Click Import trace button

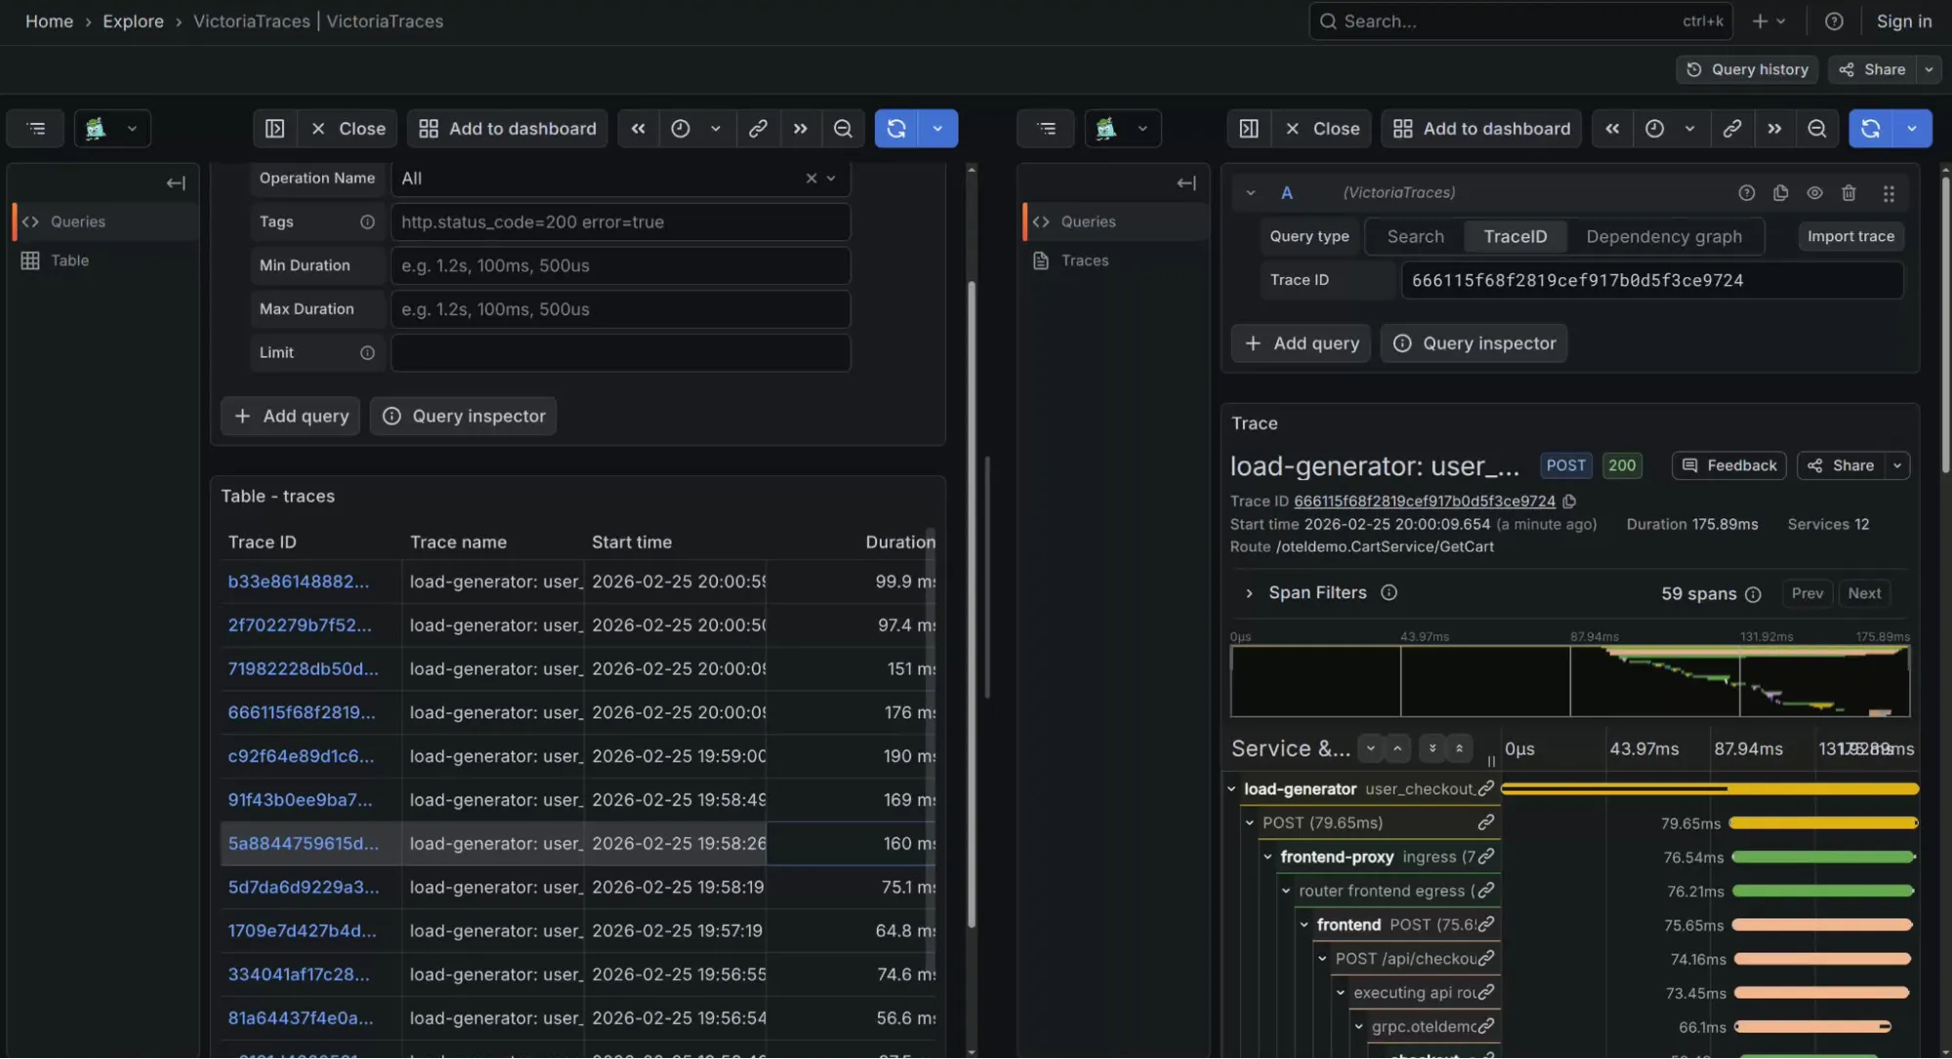click(1849, 236)
